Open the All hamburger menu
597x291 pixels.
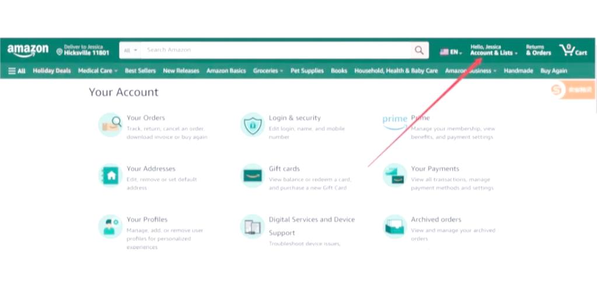coord(17,70)
